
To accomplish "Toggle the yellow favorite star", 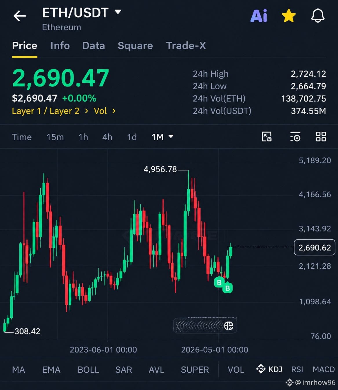I will (289, 16).
